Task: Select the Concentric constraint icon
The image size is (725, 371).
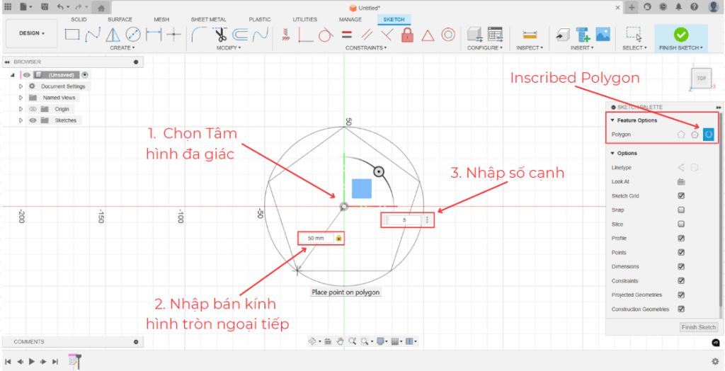Action: click(x=447, y=35)
